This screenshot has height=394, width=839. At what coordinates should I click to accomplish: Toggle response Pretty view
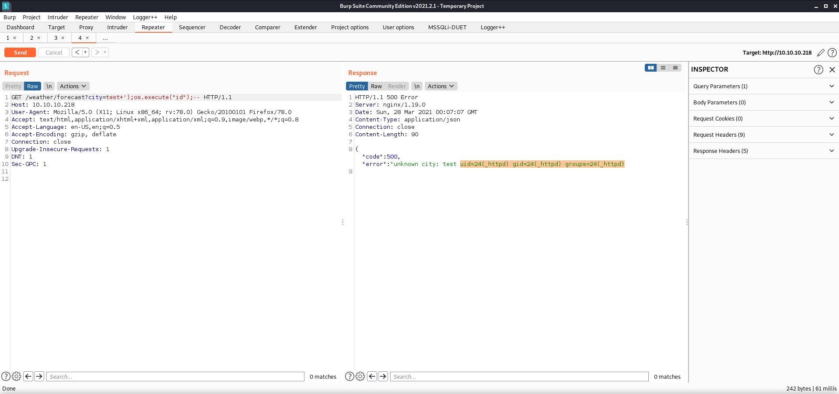[357, 86]
